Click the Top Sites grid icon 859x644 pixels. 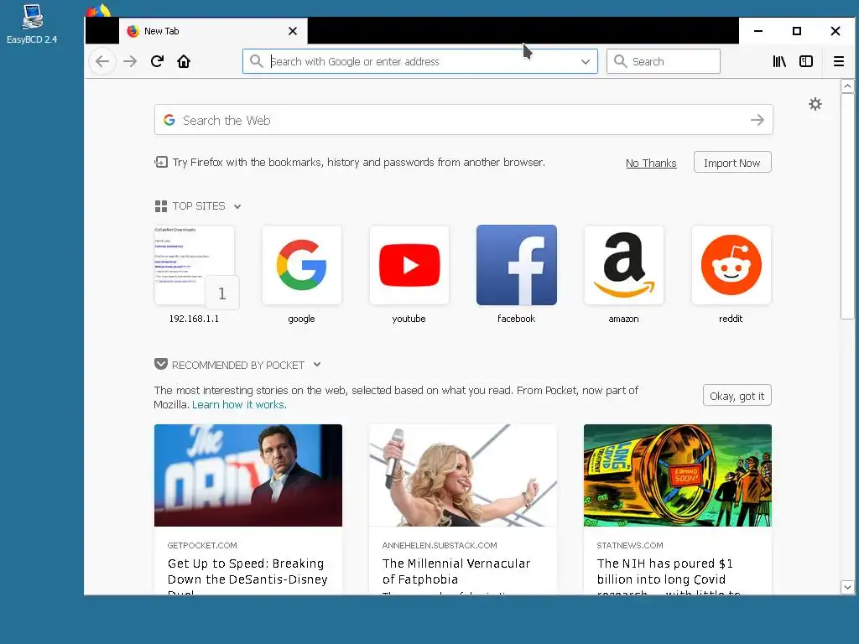160,206
